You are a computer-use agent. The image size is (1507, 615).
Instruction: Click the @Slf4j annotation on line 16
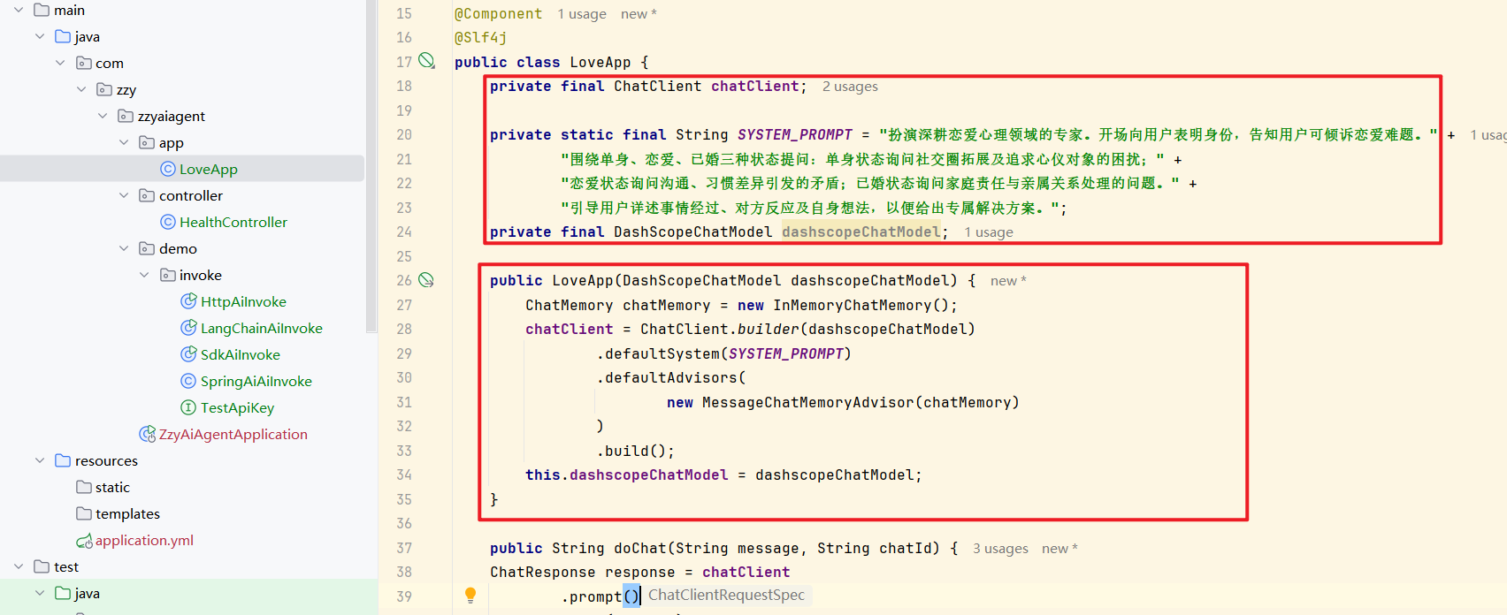pos(481,38)
